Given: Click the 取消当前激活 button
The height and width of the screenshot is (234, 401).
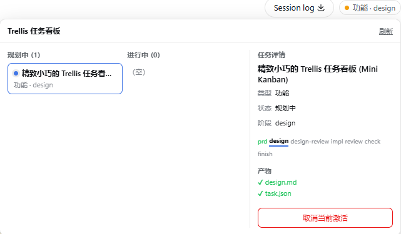Looking at the screenshot, I should pyautogui.click(x=325, y=218).
